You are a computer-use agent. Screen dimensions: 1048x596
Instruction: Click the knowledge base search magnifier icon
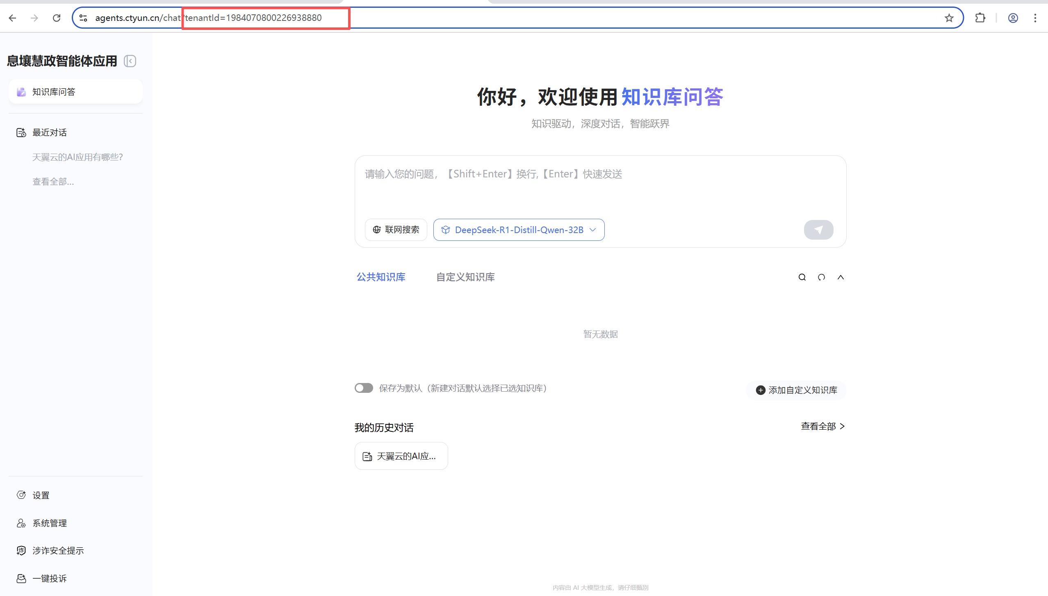tap(802, 277)
